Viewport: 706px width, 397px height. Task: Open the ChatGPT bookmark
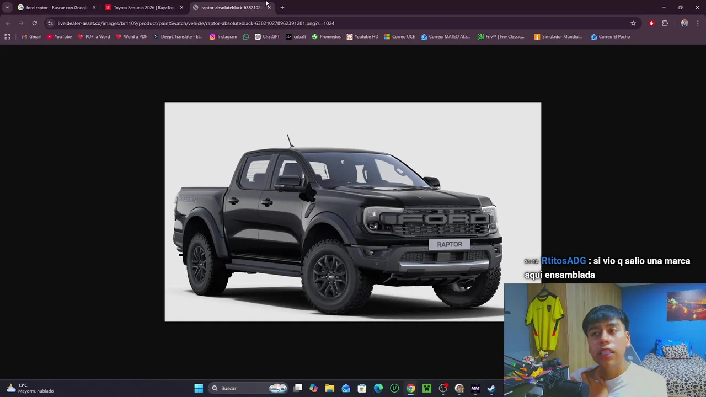(267, 37)
